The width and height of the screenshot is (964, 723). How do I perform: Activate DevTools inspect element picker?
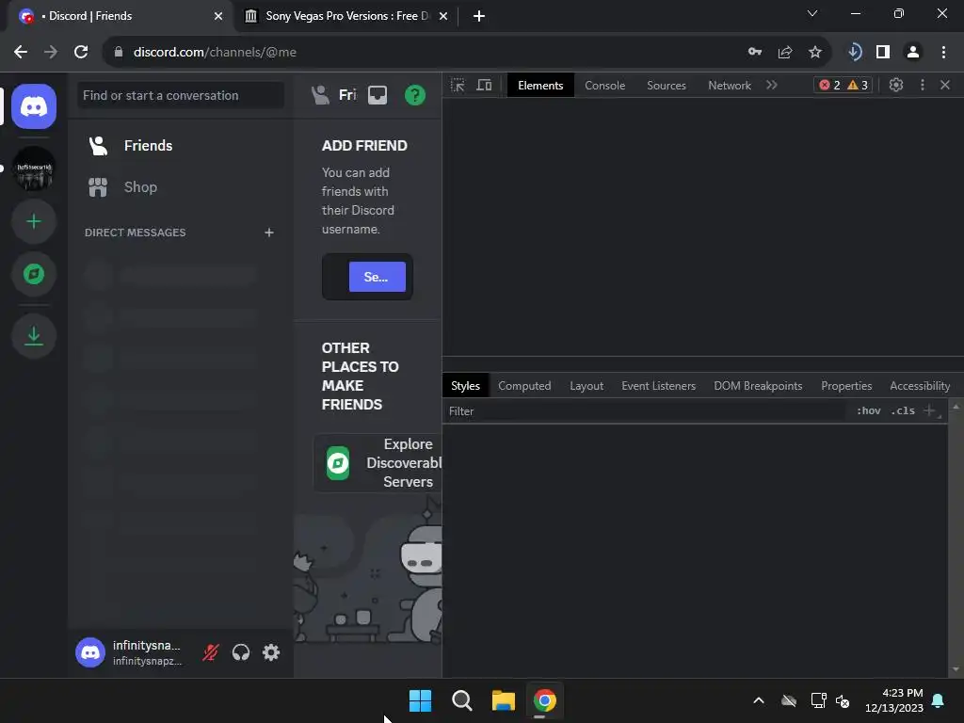(x=458, y=86)
